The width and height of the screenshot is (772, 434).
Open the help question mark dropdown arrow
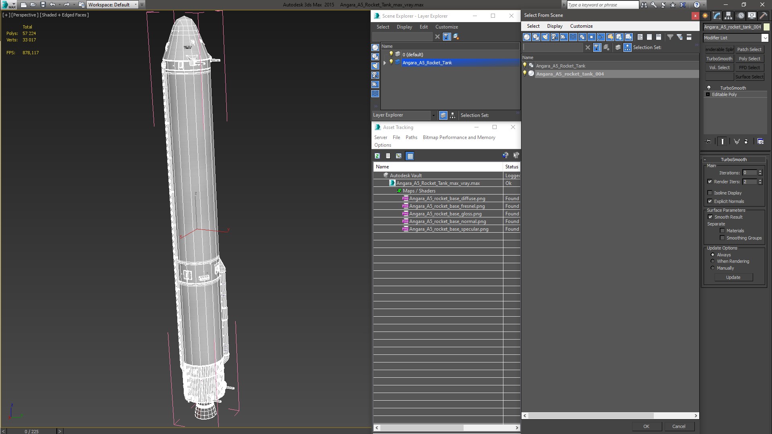coord(704,5)
